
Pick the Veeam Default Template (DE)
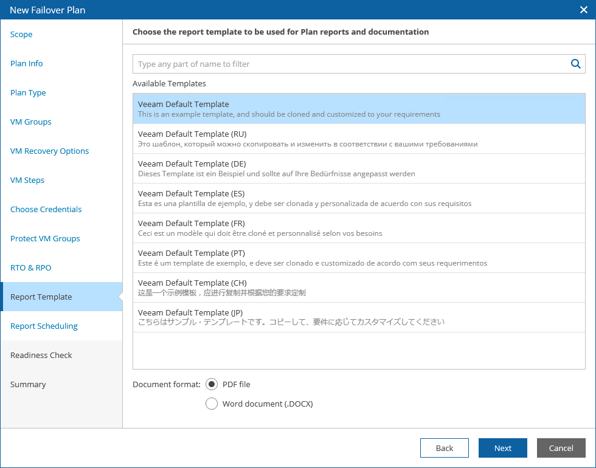coord(359,168)
